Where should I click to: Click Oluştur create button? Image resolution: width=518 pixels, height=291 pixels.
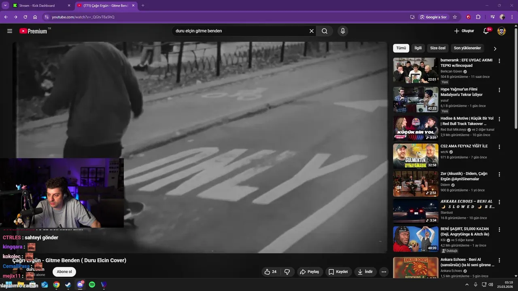464,31
